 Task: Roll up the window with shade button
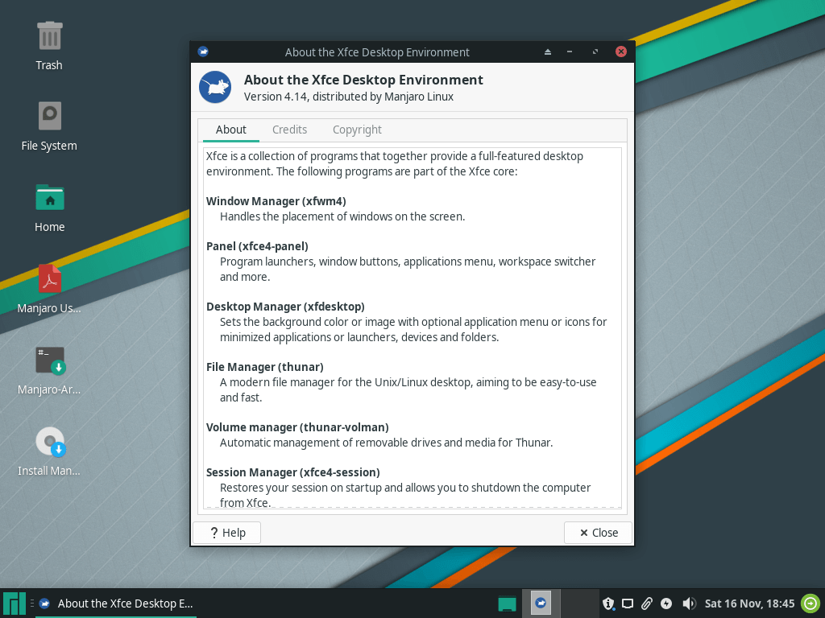click(x=548, y=51)
